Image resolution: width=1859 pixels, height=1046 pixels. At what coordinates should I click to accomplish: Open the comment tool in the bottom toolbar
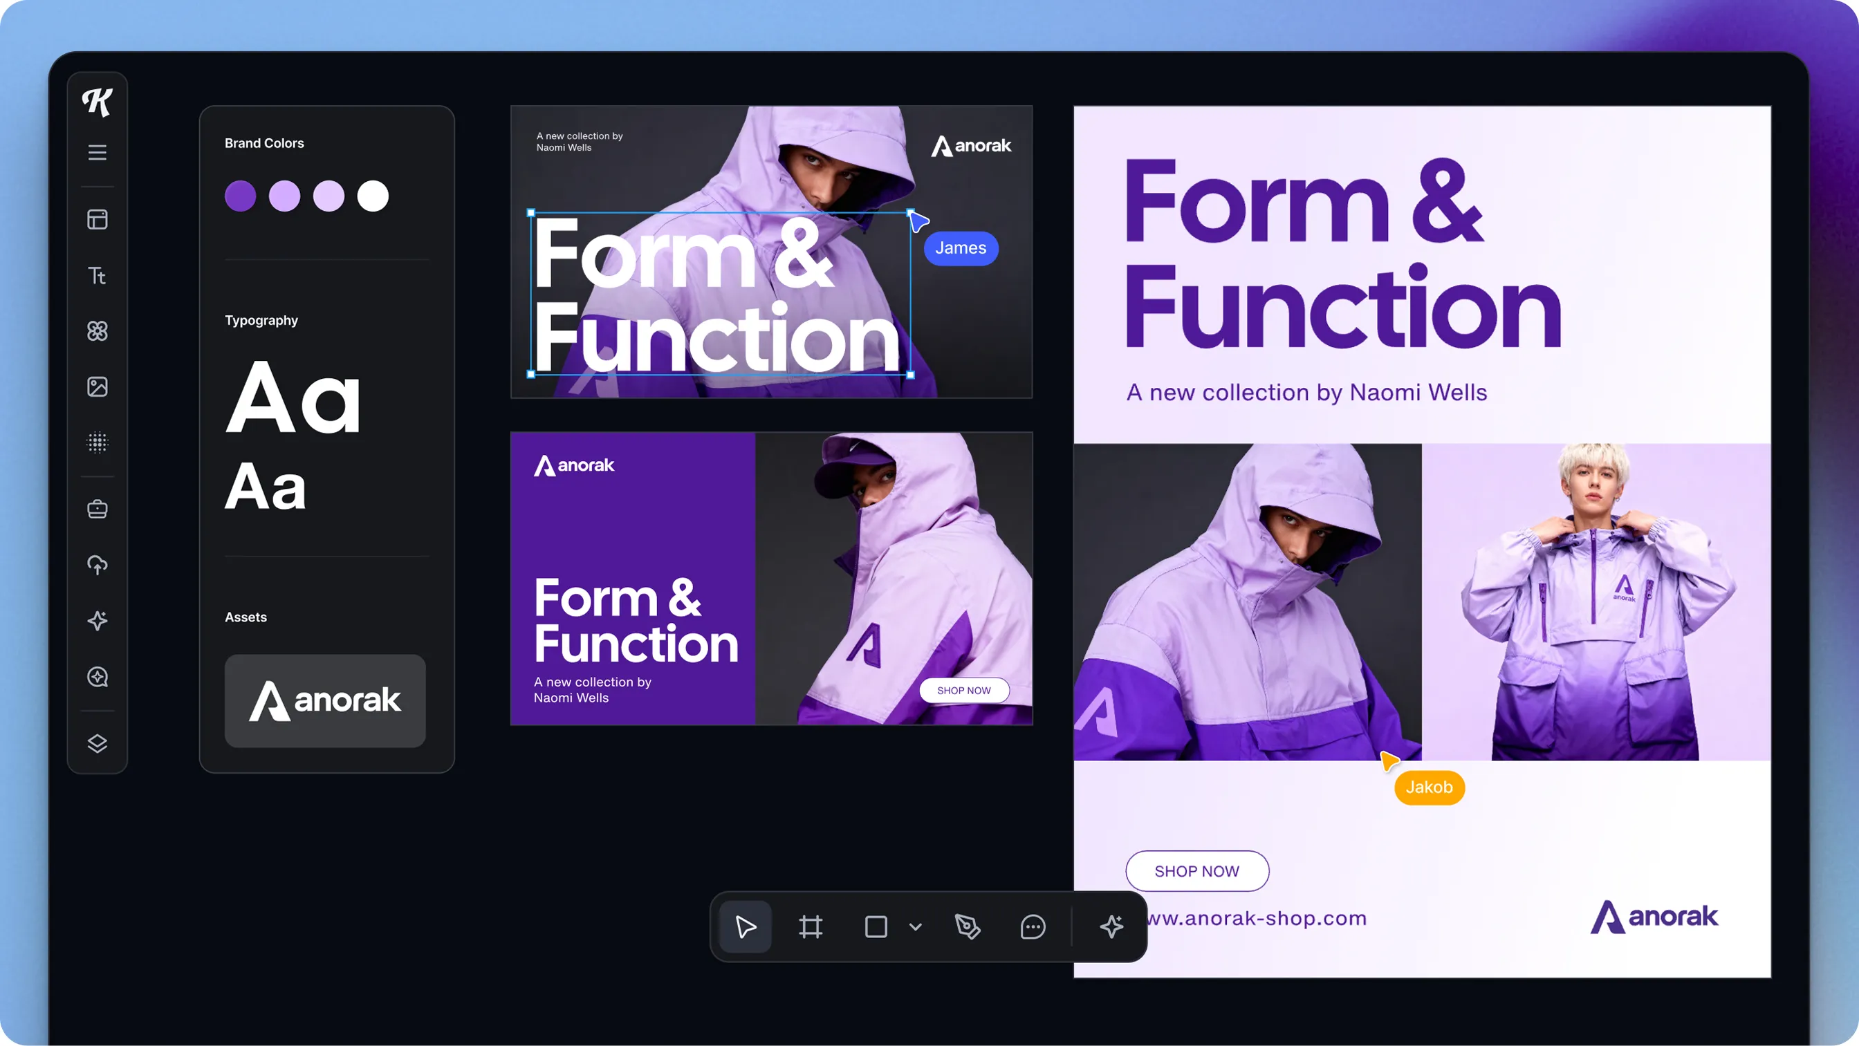click(1033, 927)
